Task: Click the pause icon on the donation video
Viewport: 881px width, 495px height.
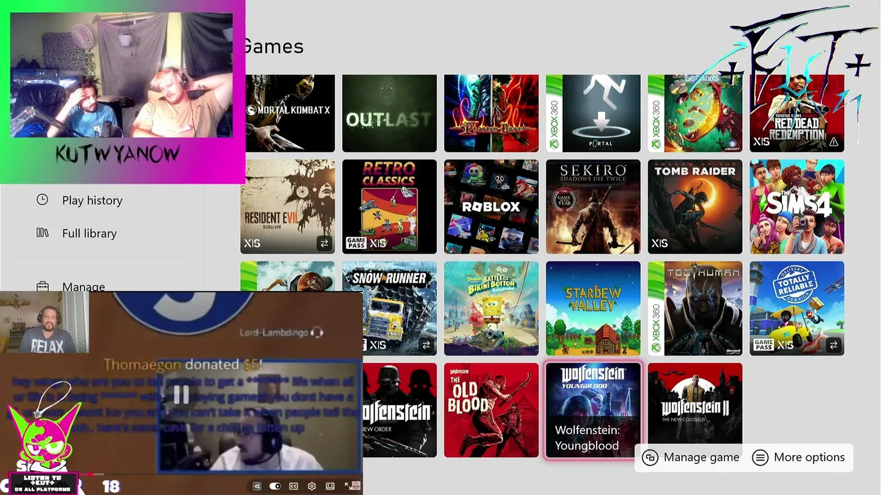Action: click(181, 395)
